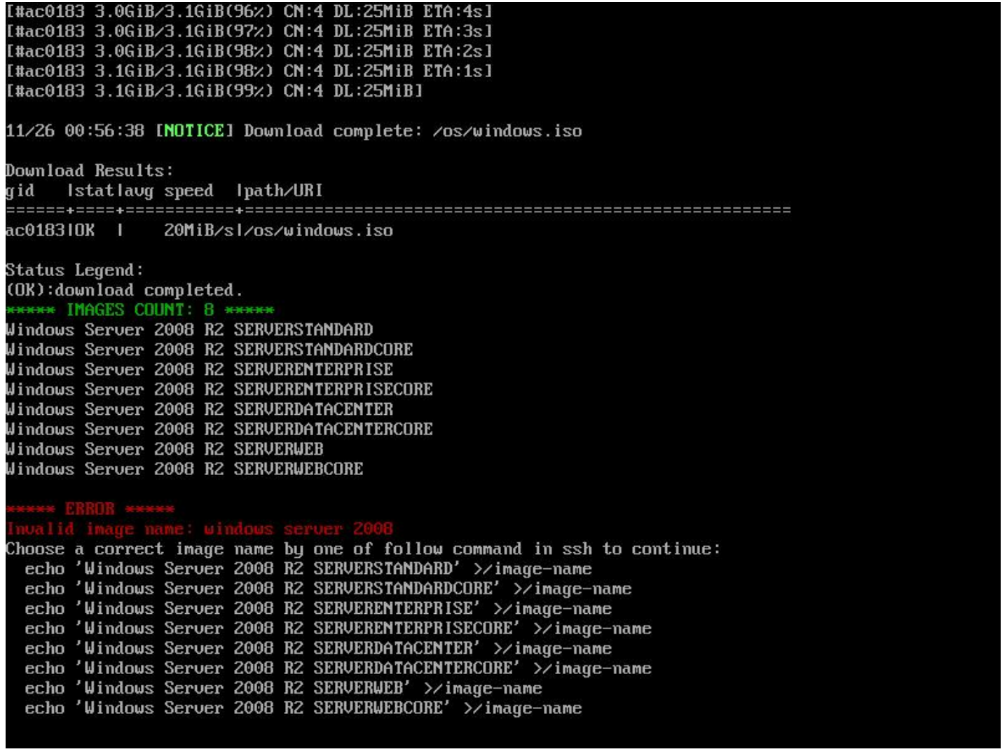Click the SERVERDATACENTERCORE entry in the image list

point(219,430)
